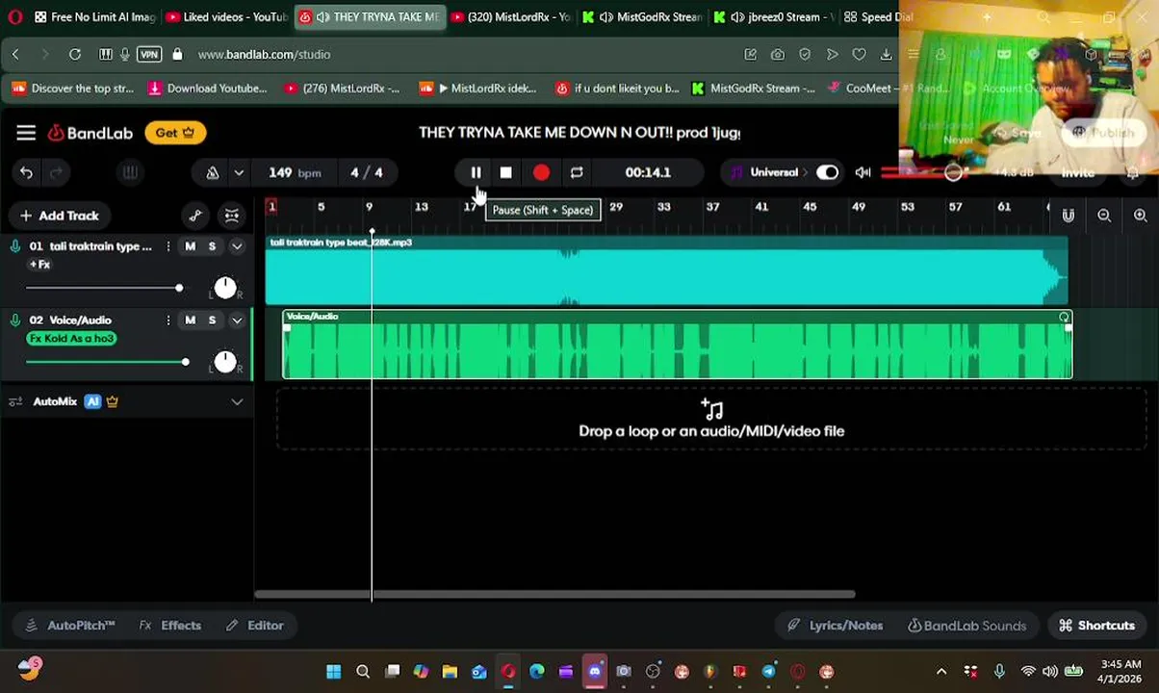This screenshot has height=693, width=1159.
Task: Change the 4 / 4 time signature
Action: (x=366, y=172)
